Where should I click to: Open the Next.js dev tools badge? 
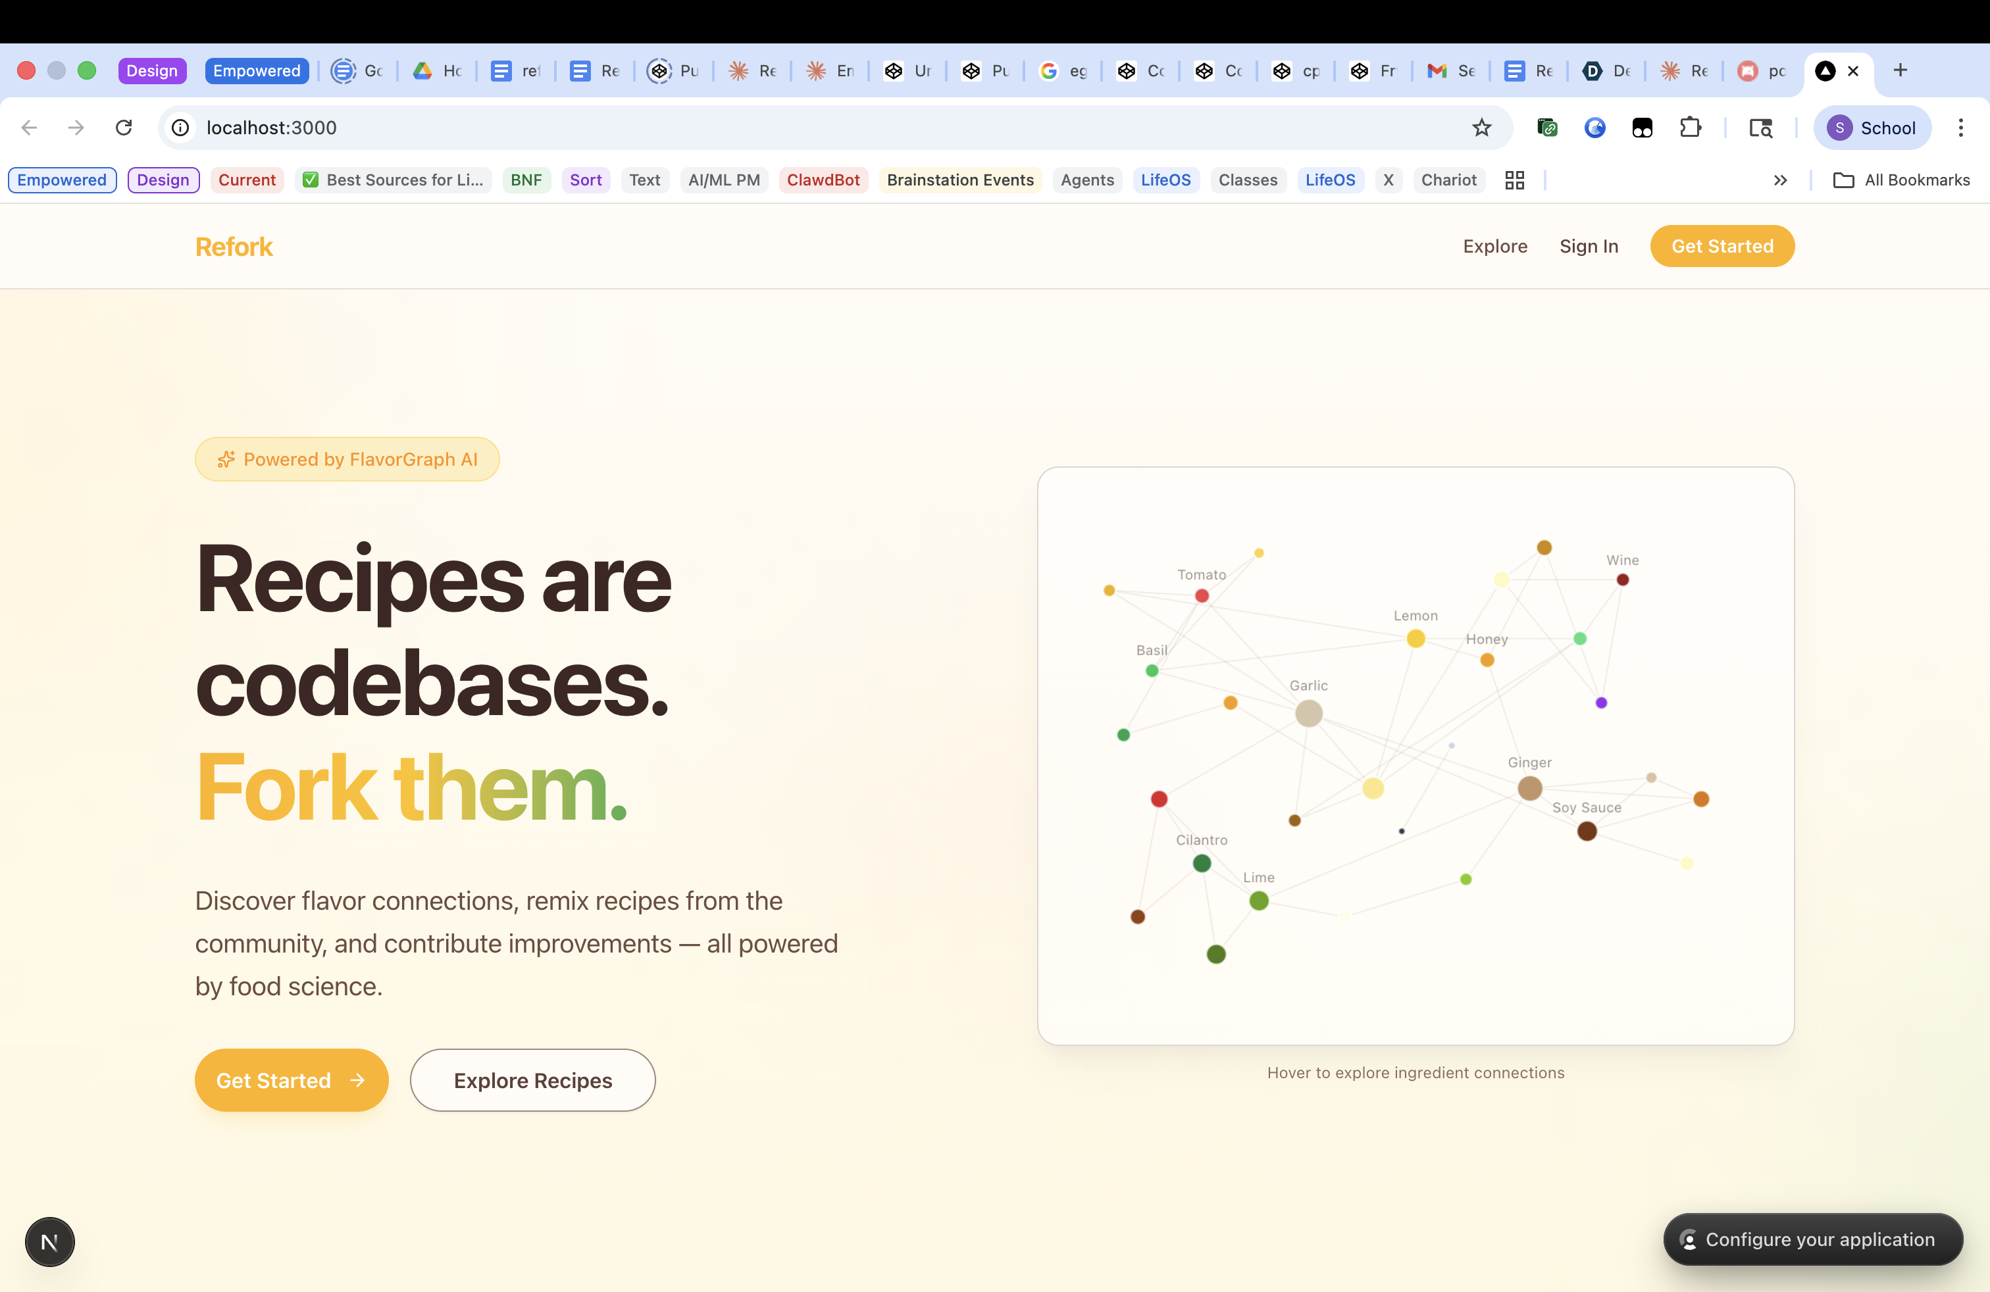tap(49, 1242)
